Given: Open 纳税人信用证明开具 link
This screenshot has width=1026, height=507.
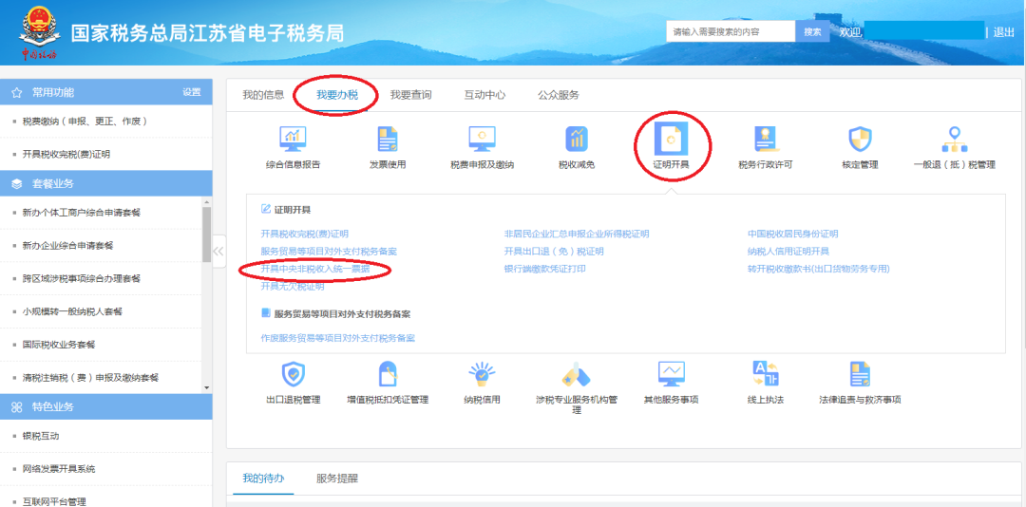Looking at the screenshot, I should coord(788,252).
